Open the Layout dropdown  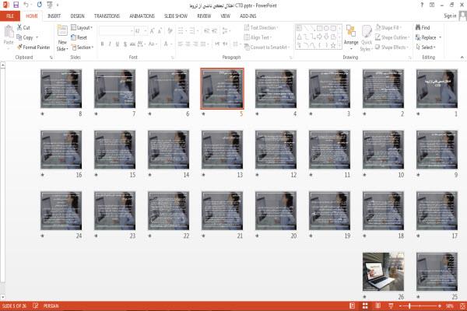click(x=82, y=27)
